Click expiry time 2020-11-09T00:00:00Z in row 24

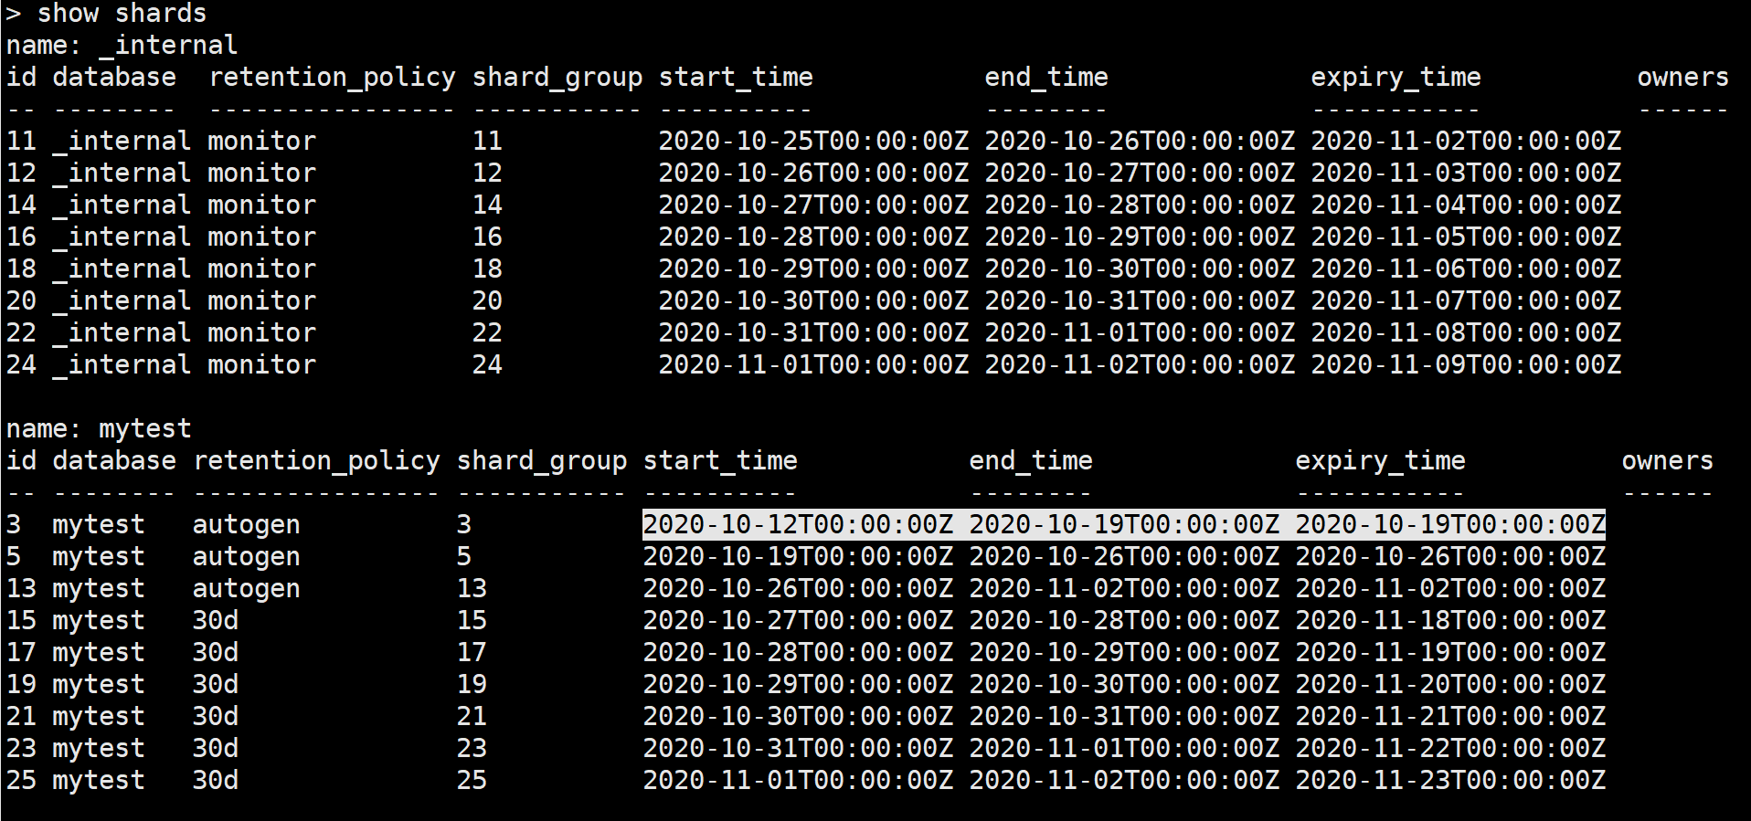(x=1466, y=365)
